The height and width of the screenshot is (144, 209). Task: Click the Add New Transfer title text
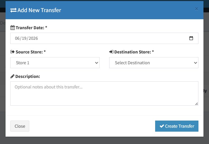(x=39, y=10)
